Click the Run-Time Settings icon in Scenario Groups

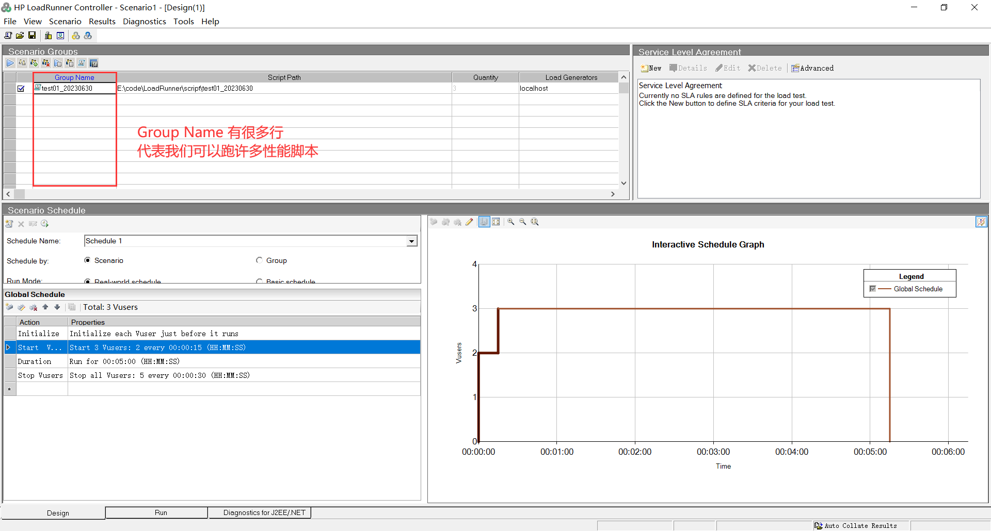(x=58, y=63)
